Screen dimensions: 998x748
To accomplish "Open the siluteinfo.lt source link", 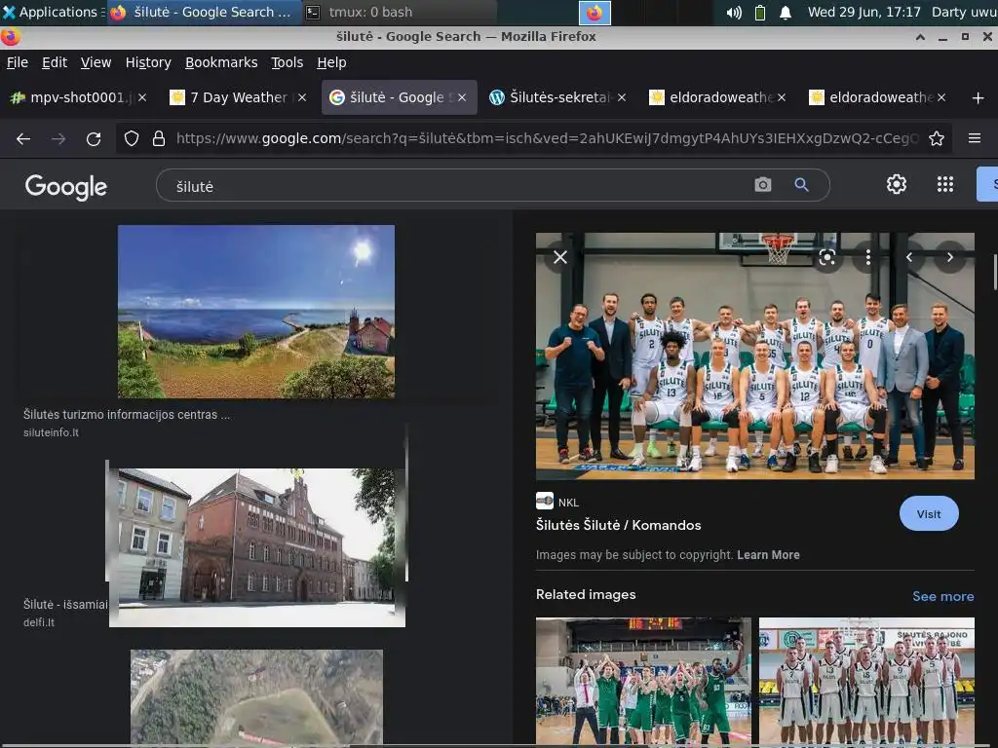I will click(51, 432).
